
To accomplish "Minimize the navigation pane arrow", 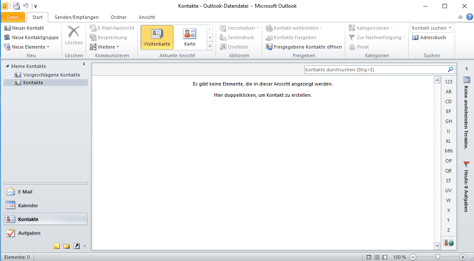I will [84, 64].
